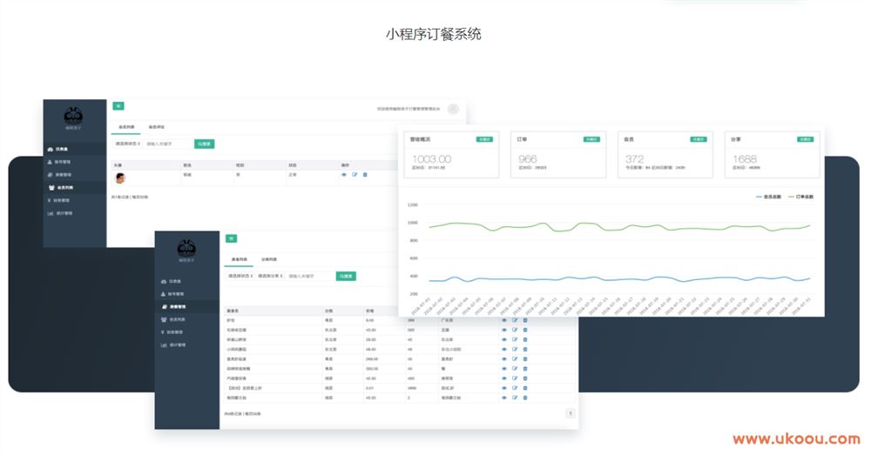871x455 pixels.
Task: Click the keyword input field in the dish panel
Action: coord(310,276)
